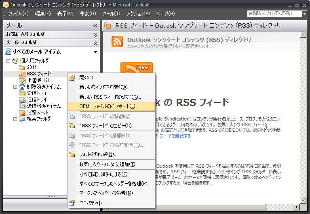Open the すべてのメール アイテム dropdown

tap(95, 52)
